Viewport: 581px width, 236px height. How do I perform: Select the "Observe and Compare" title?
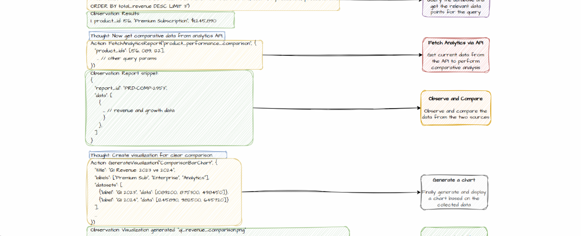[456, 99]
